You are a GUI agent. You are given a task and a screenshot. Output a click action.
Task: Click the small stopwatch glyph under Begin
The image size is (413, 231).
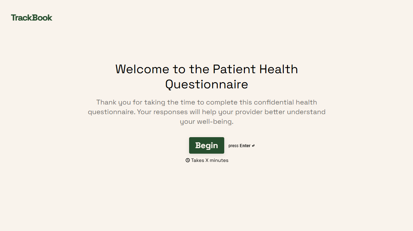pos(188,160)
